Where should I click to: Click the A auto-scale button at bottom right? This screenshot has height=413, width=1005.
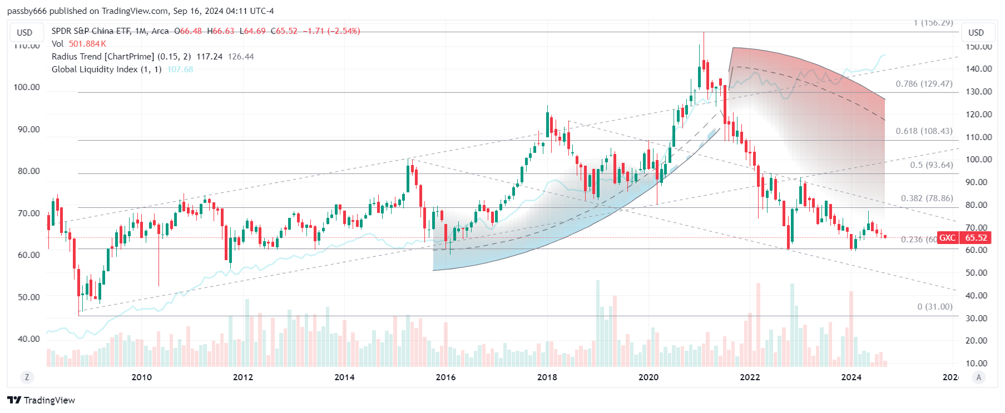click(979, 377)
